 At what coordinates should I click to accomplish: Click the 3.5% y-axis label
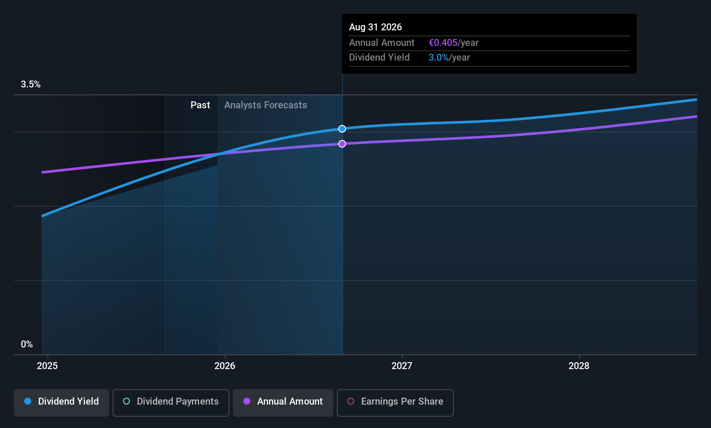(x=31, y=84)
